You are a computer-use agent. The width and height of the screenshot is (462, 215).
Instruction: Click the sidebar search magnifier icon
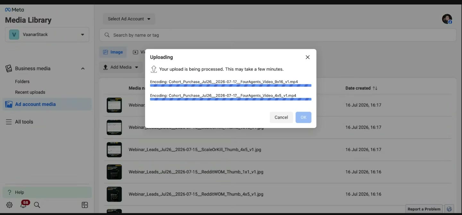coord(37,205)
